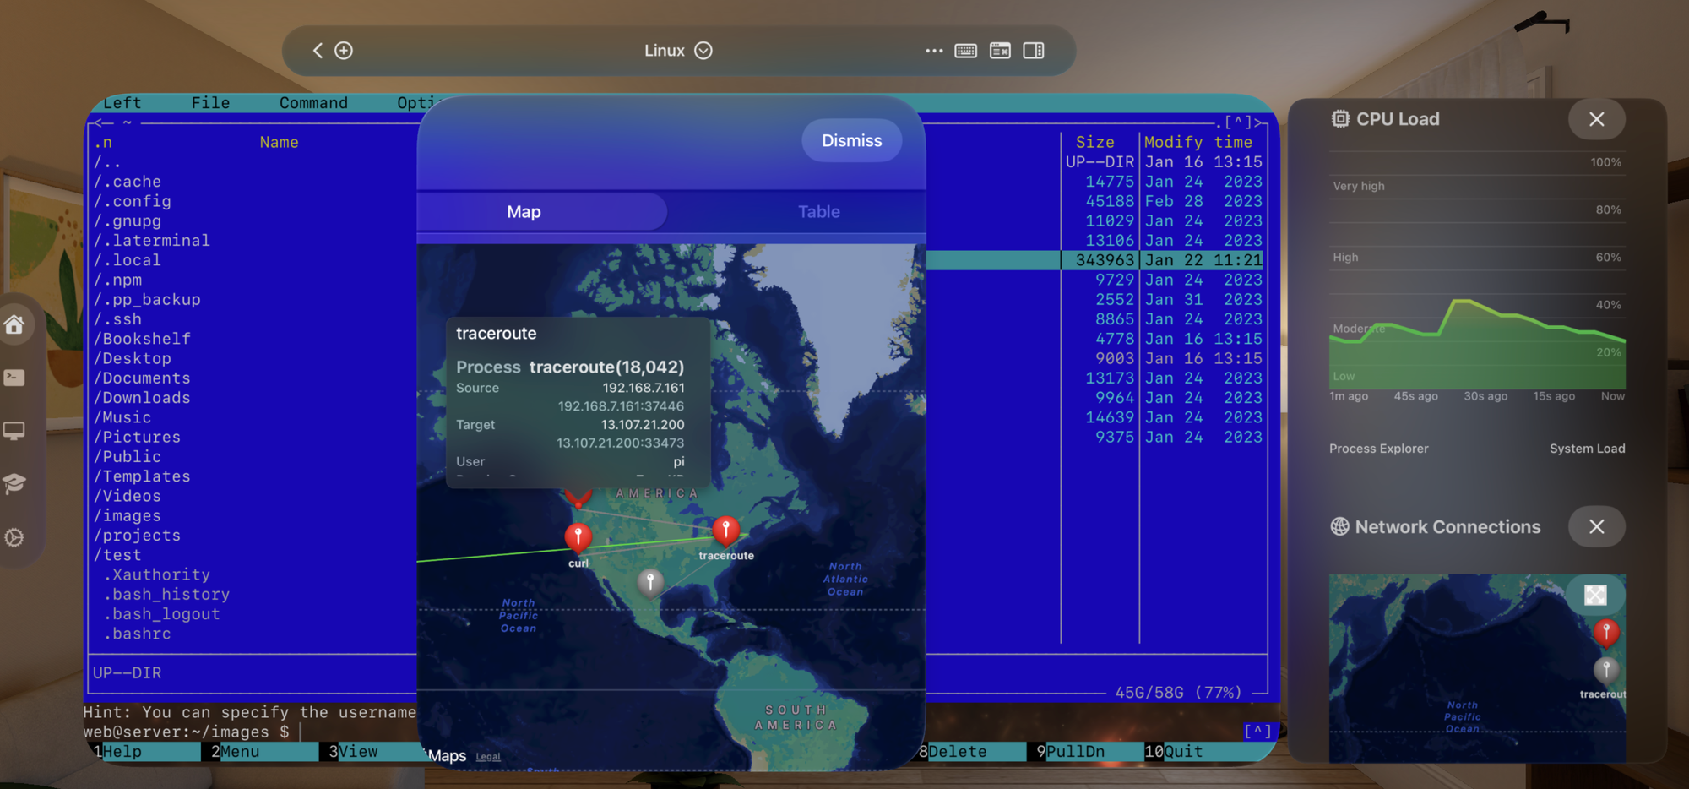
Task: Select the /Documents directory
Action: coord(142,378)
